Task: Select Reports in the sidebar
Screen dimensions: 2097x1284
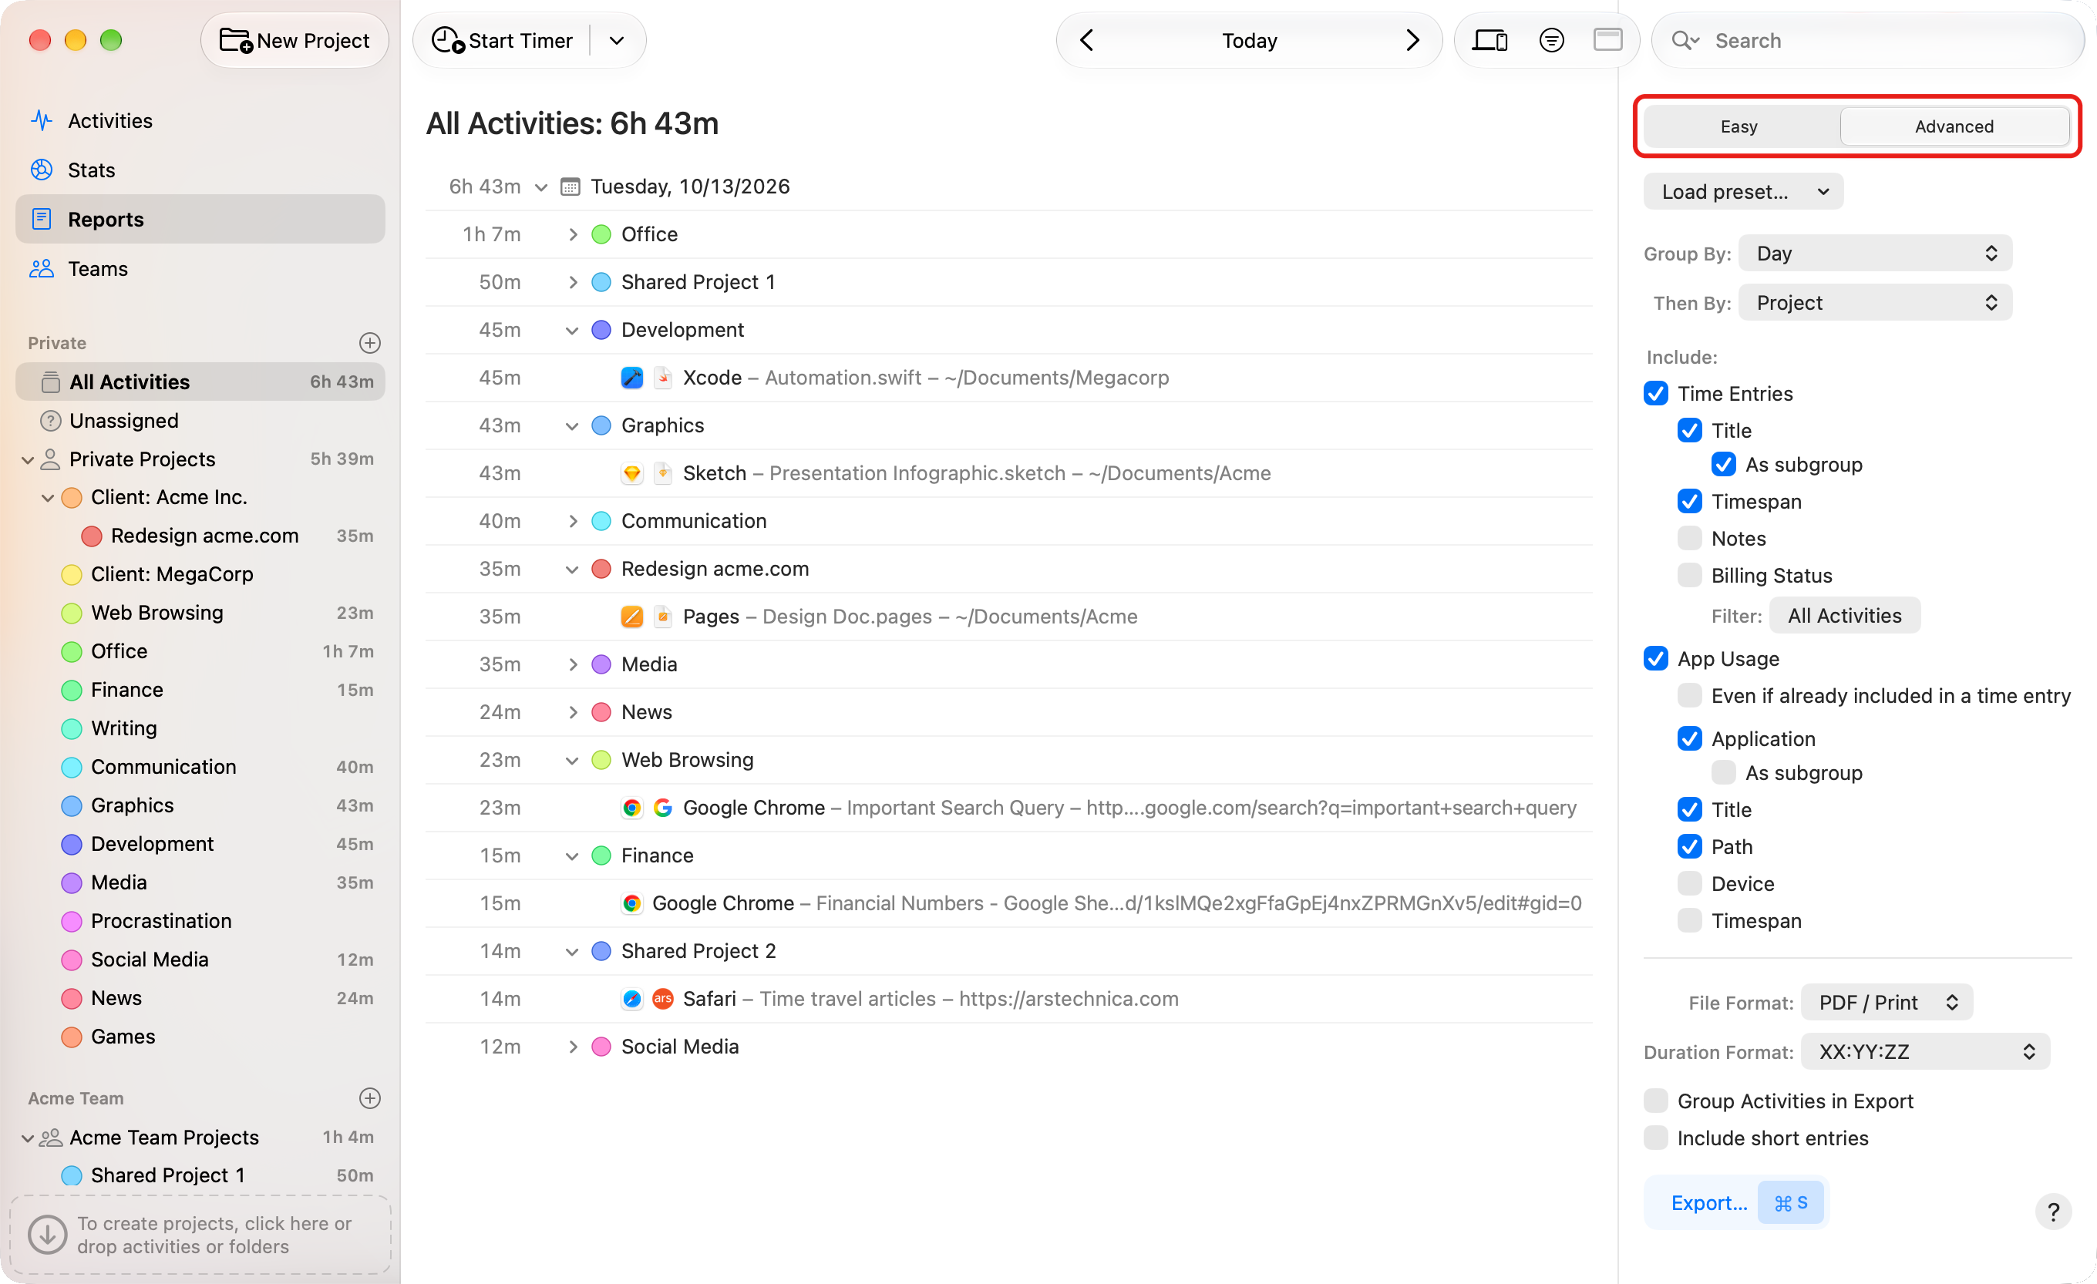Action: click(200, 219)
